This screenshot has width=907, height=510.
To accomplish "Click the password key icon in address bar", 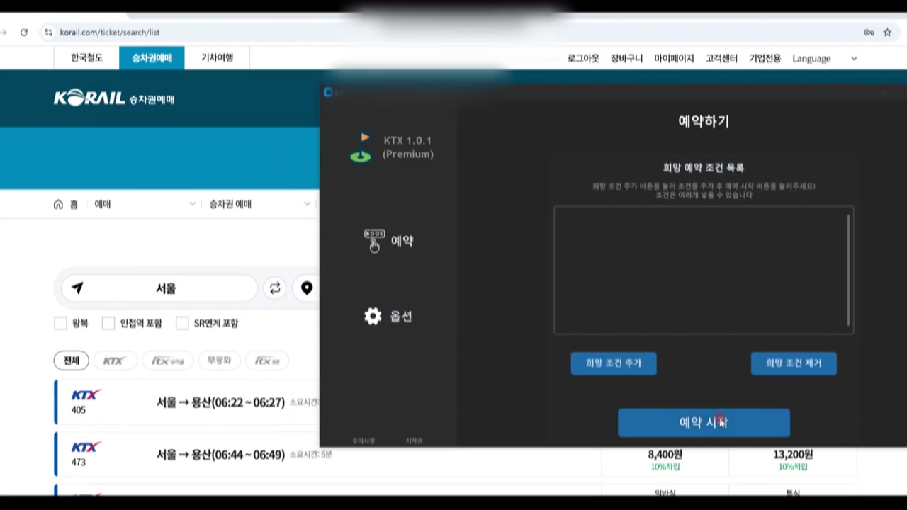I will [x=869, y=33].
